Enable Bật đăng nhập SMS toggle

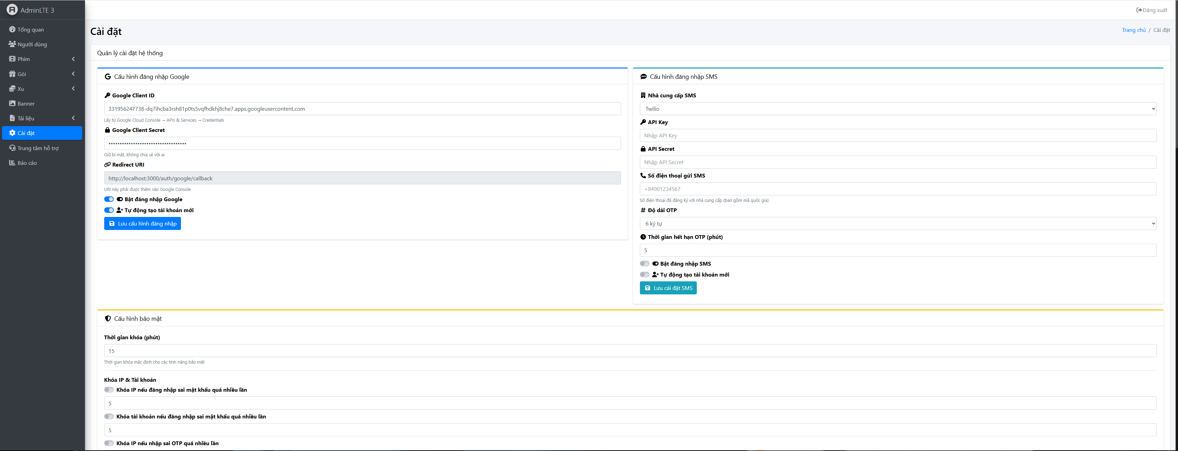point(645,264)
